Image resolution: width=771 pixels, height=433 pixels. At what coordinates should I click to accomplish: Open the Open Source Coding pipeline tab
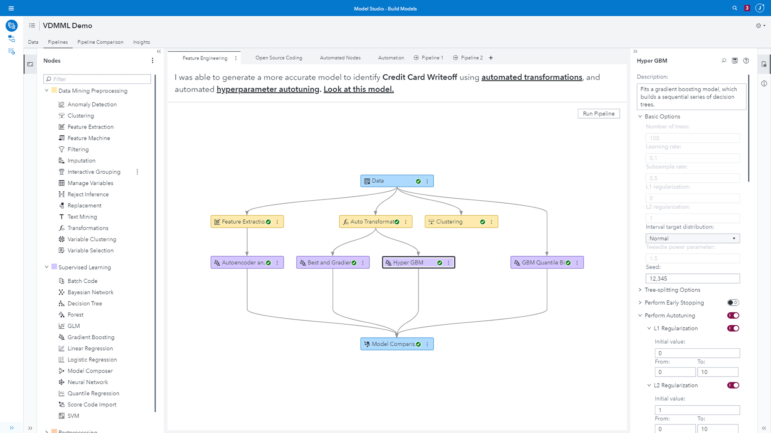coord(278,57)
